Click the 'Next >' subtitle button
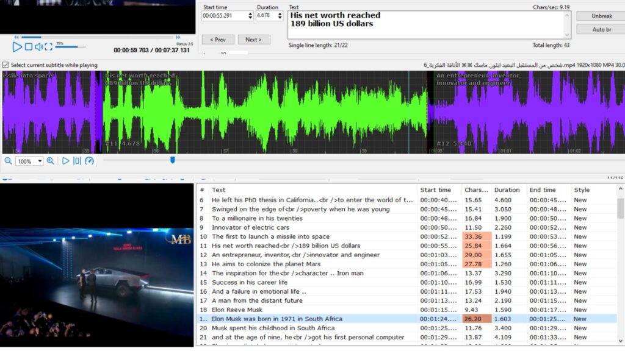The image size is (625, 351). [254, 40]
